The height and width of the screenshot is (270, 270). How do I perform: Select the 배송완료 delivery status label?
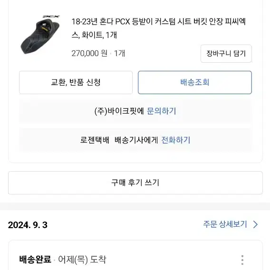click(35, 260)
